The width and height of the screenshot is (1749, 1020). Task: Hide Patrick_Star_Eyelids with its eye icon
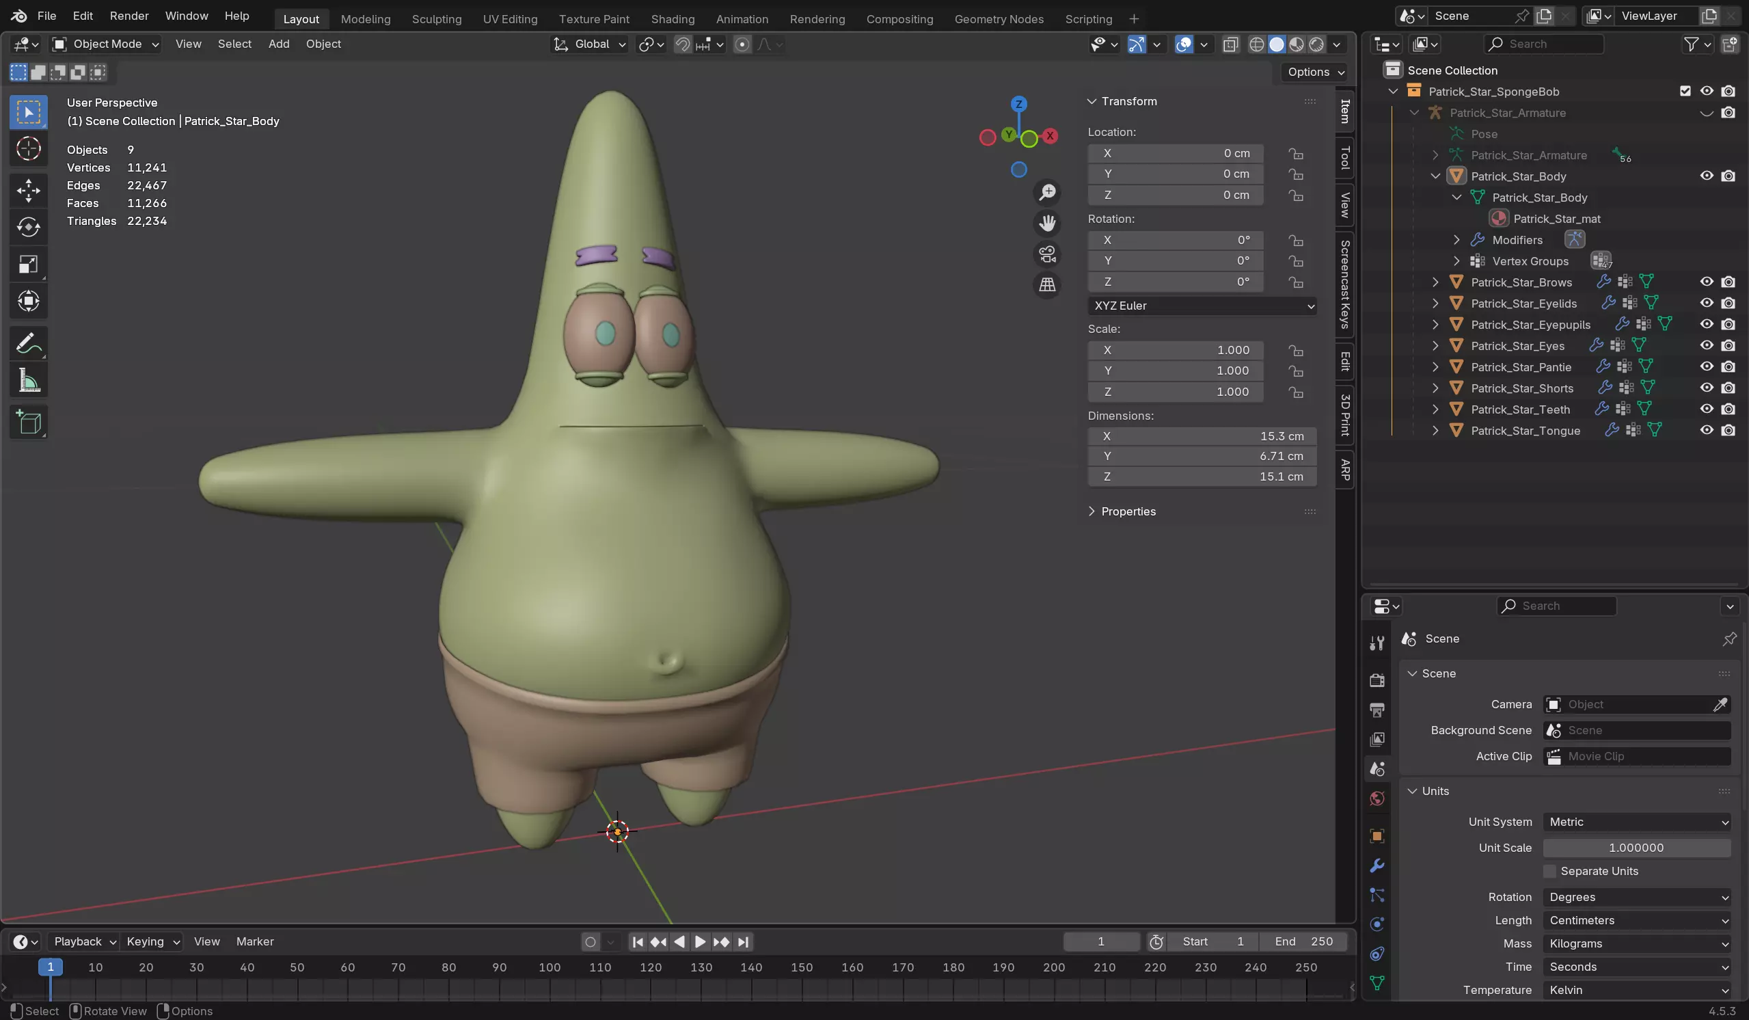click(1707, 304)
